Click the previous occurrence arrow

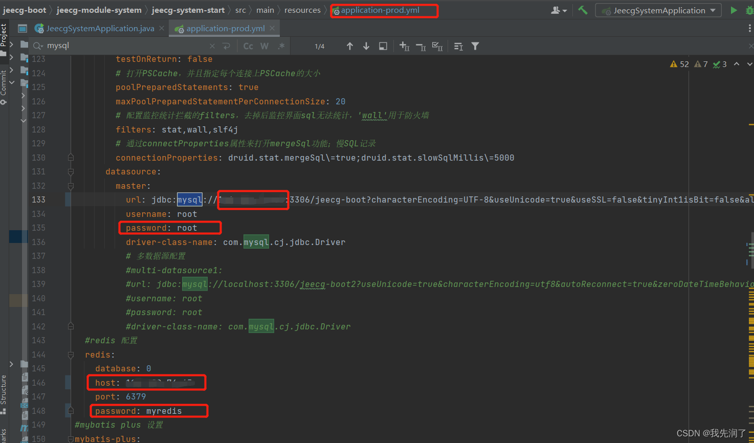click(350, 46)
